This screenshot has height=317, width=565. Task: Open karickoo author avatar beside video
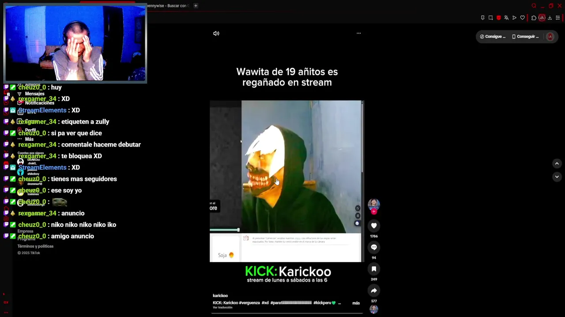click(374, 204)
